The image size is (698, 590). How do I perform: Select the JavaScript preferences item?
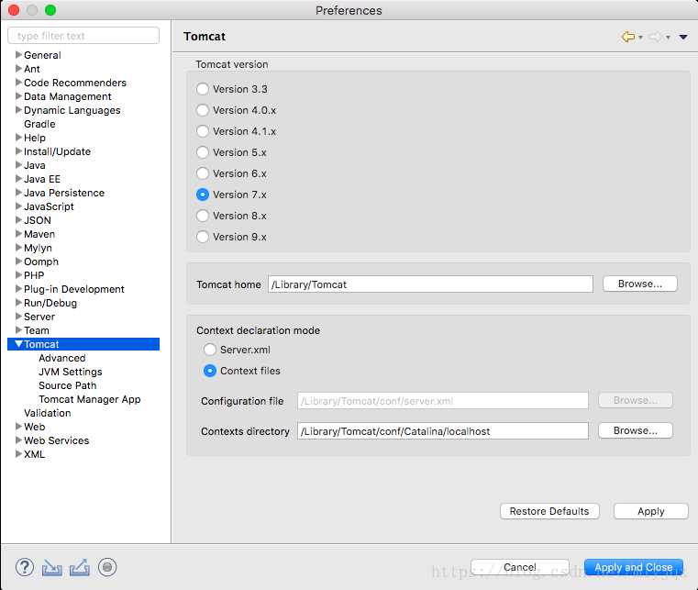tap(49, 206)
